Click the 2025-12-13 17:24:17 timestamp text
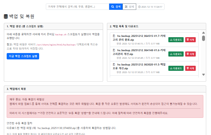 [x=152, y=7]
